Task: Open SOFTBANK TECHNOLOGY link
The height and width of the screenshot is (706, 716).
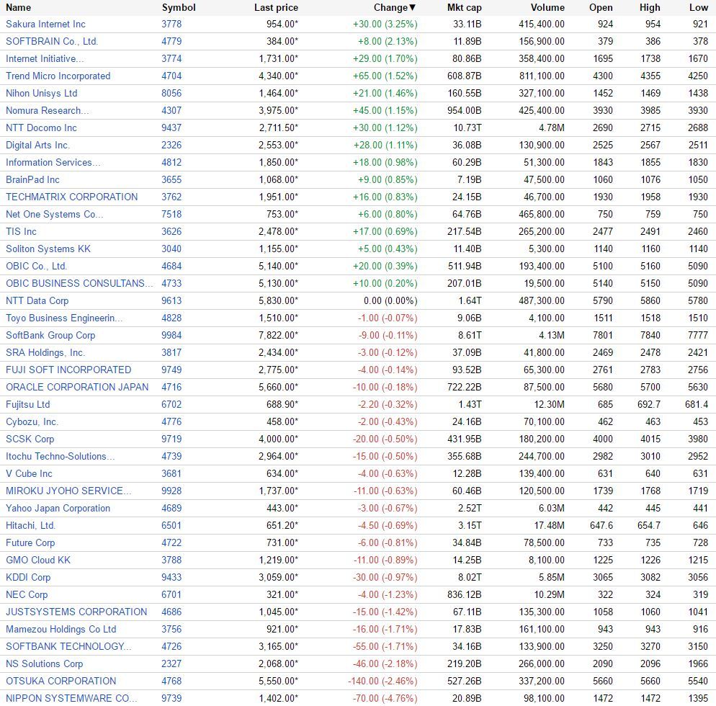Action: coord(68,648)
